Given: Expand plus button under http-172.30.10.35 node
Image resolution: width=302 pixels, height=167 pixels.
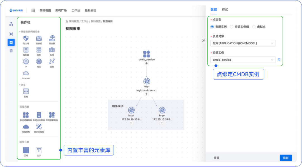Looking at the screenshot, I should point(131,123).
